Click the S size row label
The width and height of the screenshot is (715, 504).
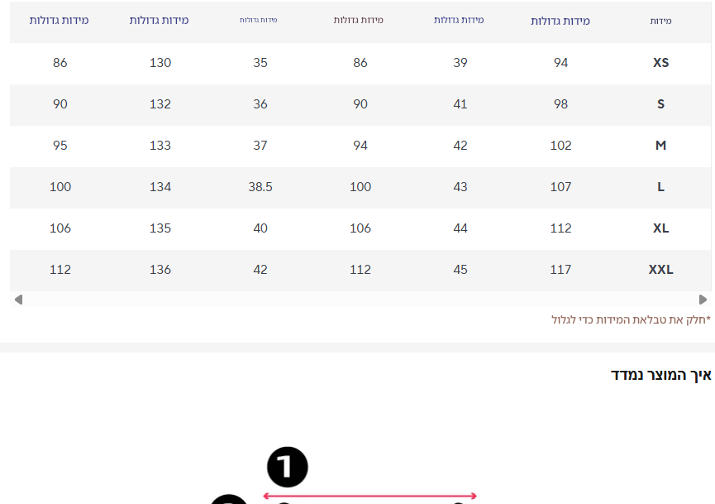coord(660,104)
